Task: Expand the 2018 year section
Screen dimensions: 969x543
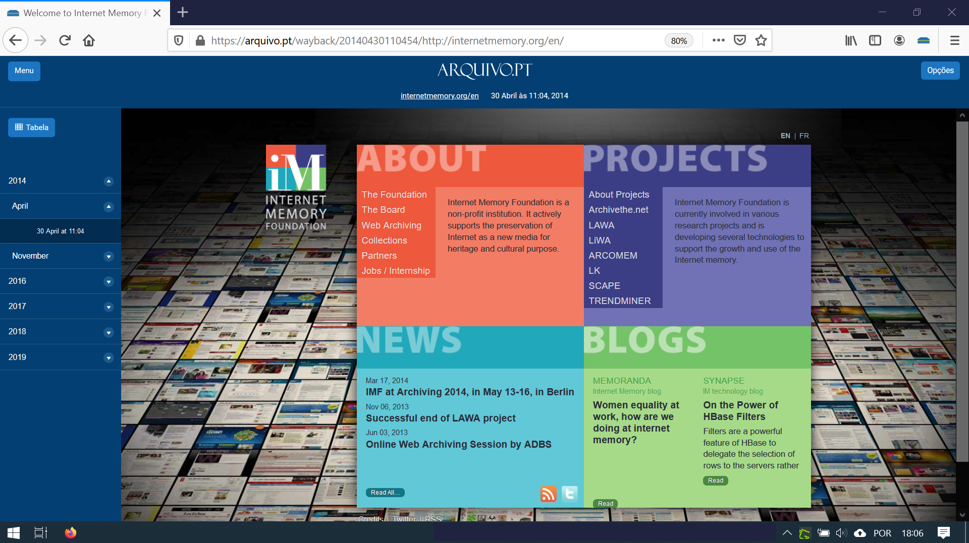Action: coord(109,332)
